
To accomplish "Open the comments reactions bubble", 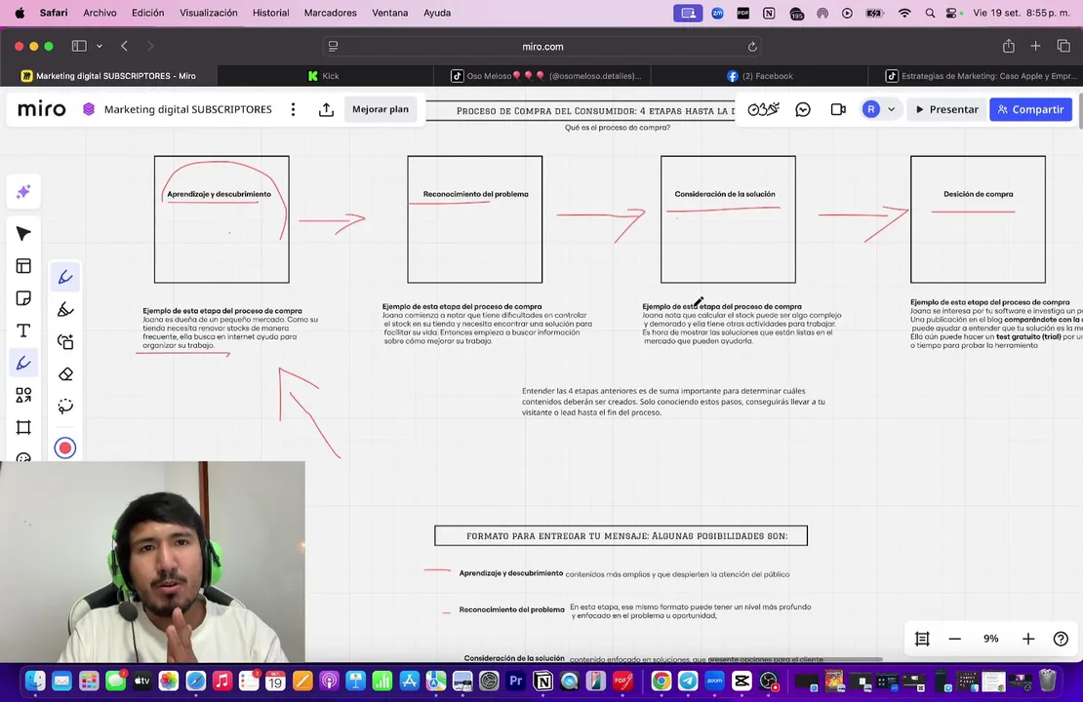I will tap(803, 109).
